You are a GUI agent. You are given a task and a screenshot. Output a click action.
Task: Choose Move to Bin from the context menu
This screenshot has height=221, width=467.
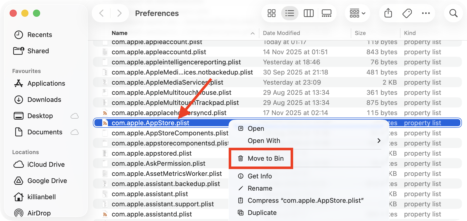[x=266, y=158]
